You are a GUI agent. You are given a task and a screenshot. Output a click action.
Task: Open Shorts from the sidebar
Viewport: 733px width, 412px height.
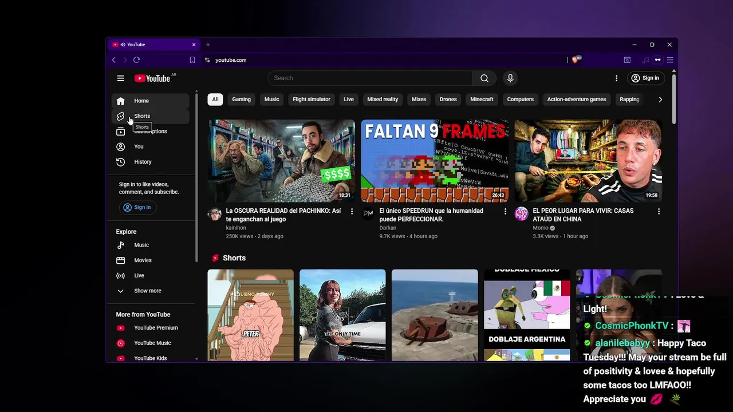pos(150,116)
